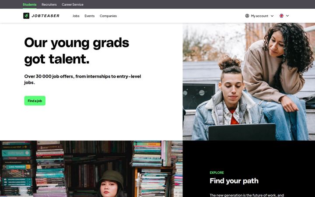
Task: Click the JOBTEASER wordmark
Action: point(45,16)
